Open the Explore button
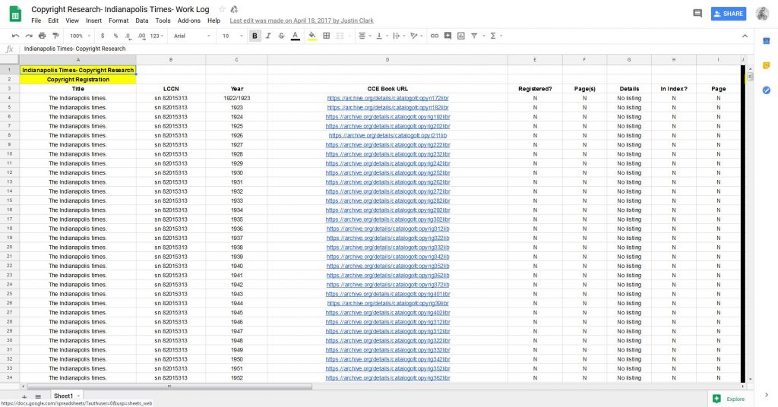The width and height of the screenshot is (778, 407). click(x=729, y=399)
